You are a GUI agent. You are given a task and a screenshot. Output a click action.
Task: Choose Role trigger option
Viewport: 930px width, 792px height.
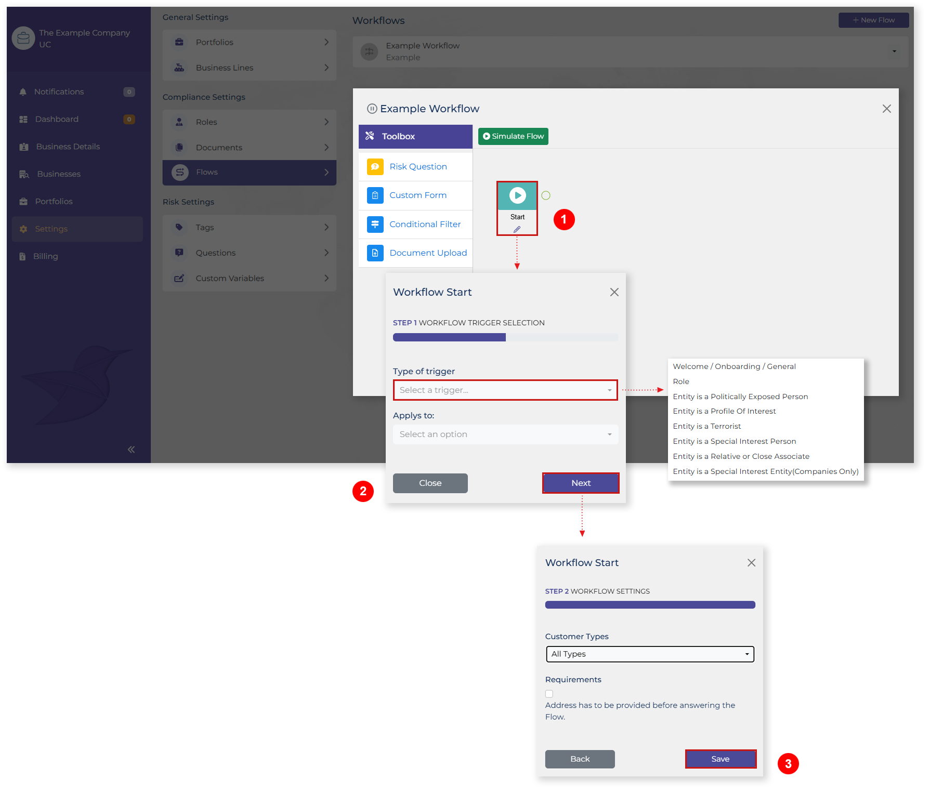coord(681,382)
